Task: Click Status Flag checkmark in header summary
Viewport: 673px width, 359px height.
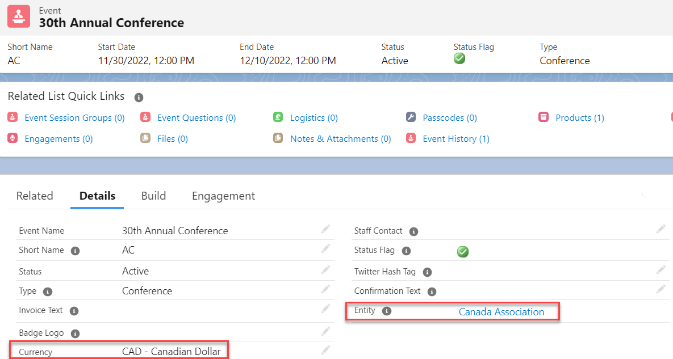Action: [459, 58]
